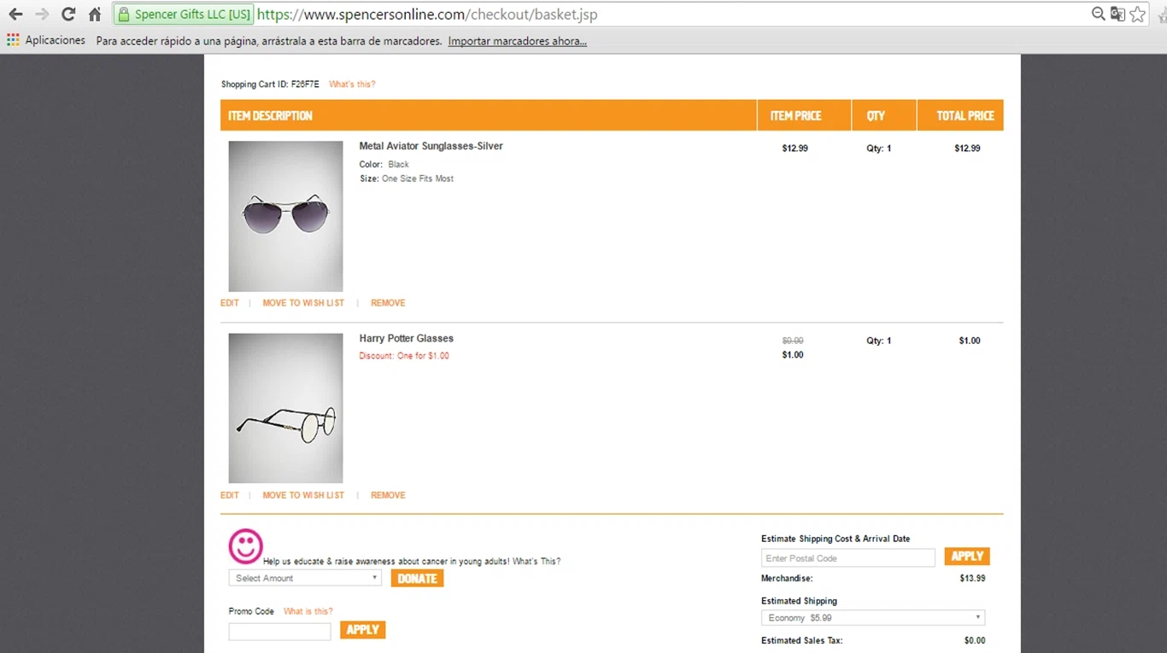Image resolution: width=1167 pixels, height=653 pixels.
Task: Apply the promo code with APPLY button
Action: (x=362, y=630)
